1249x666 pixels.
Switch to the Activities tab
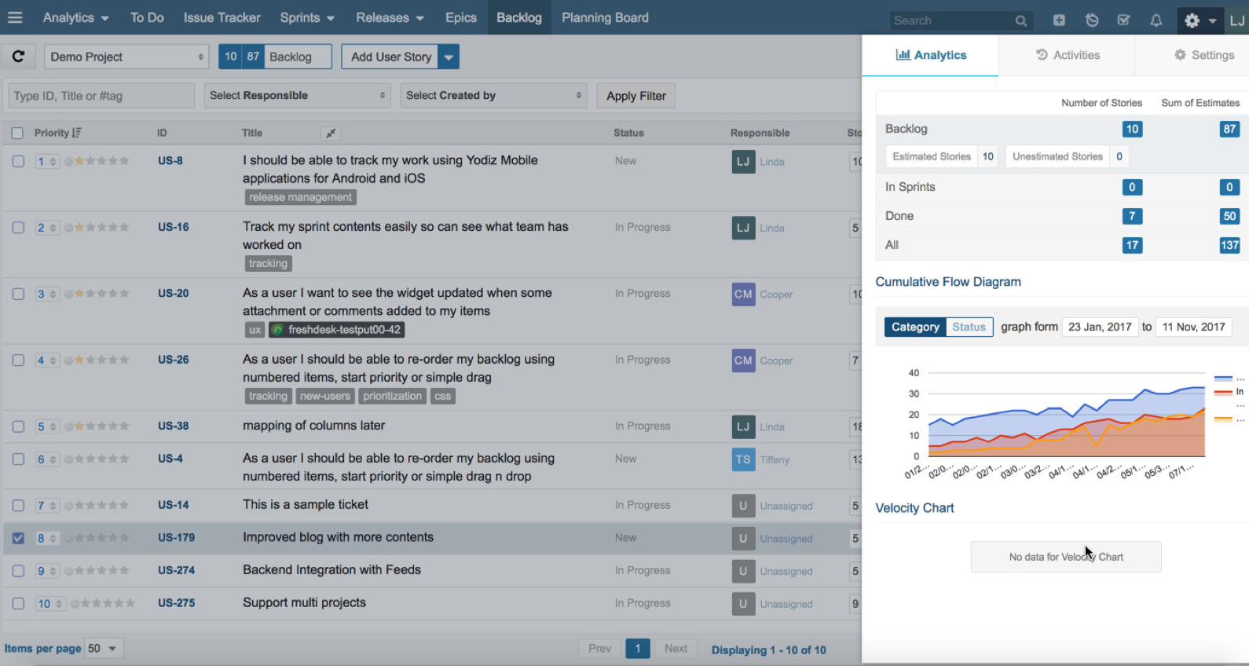(x=1067, y=55)
